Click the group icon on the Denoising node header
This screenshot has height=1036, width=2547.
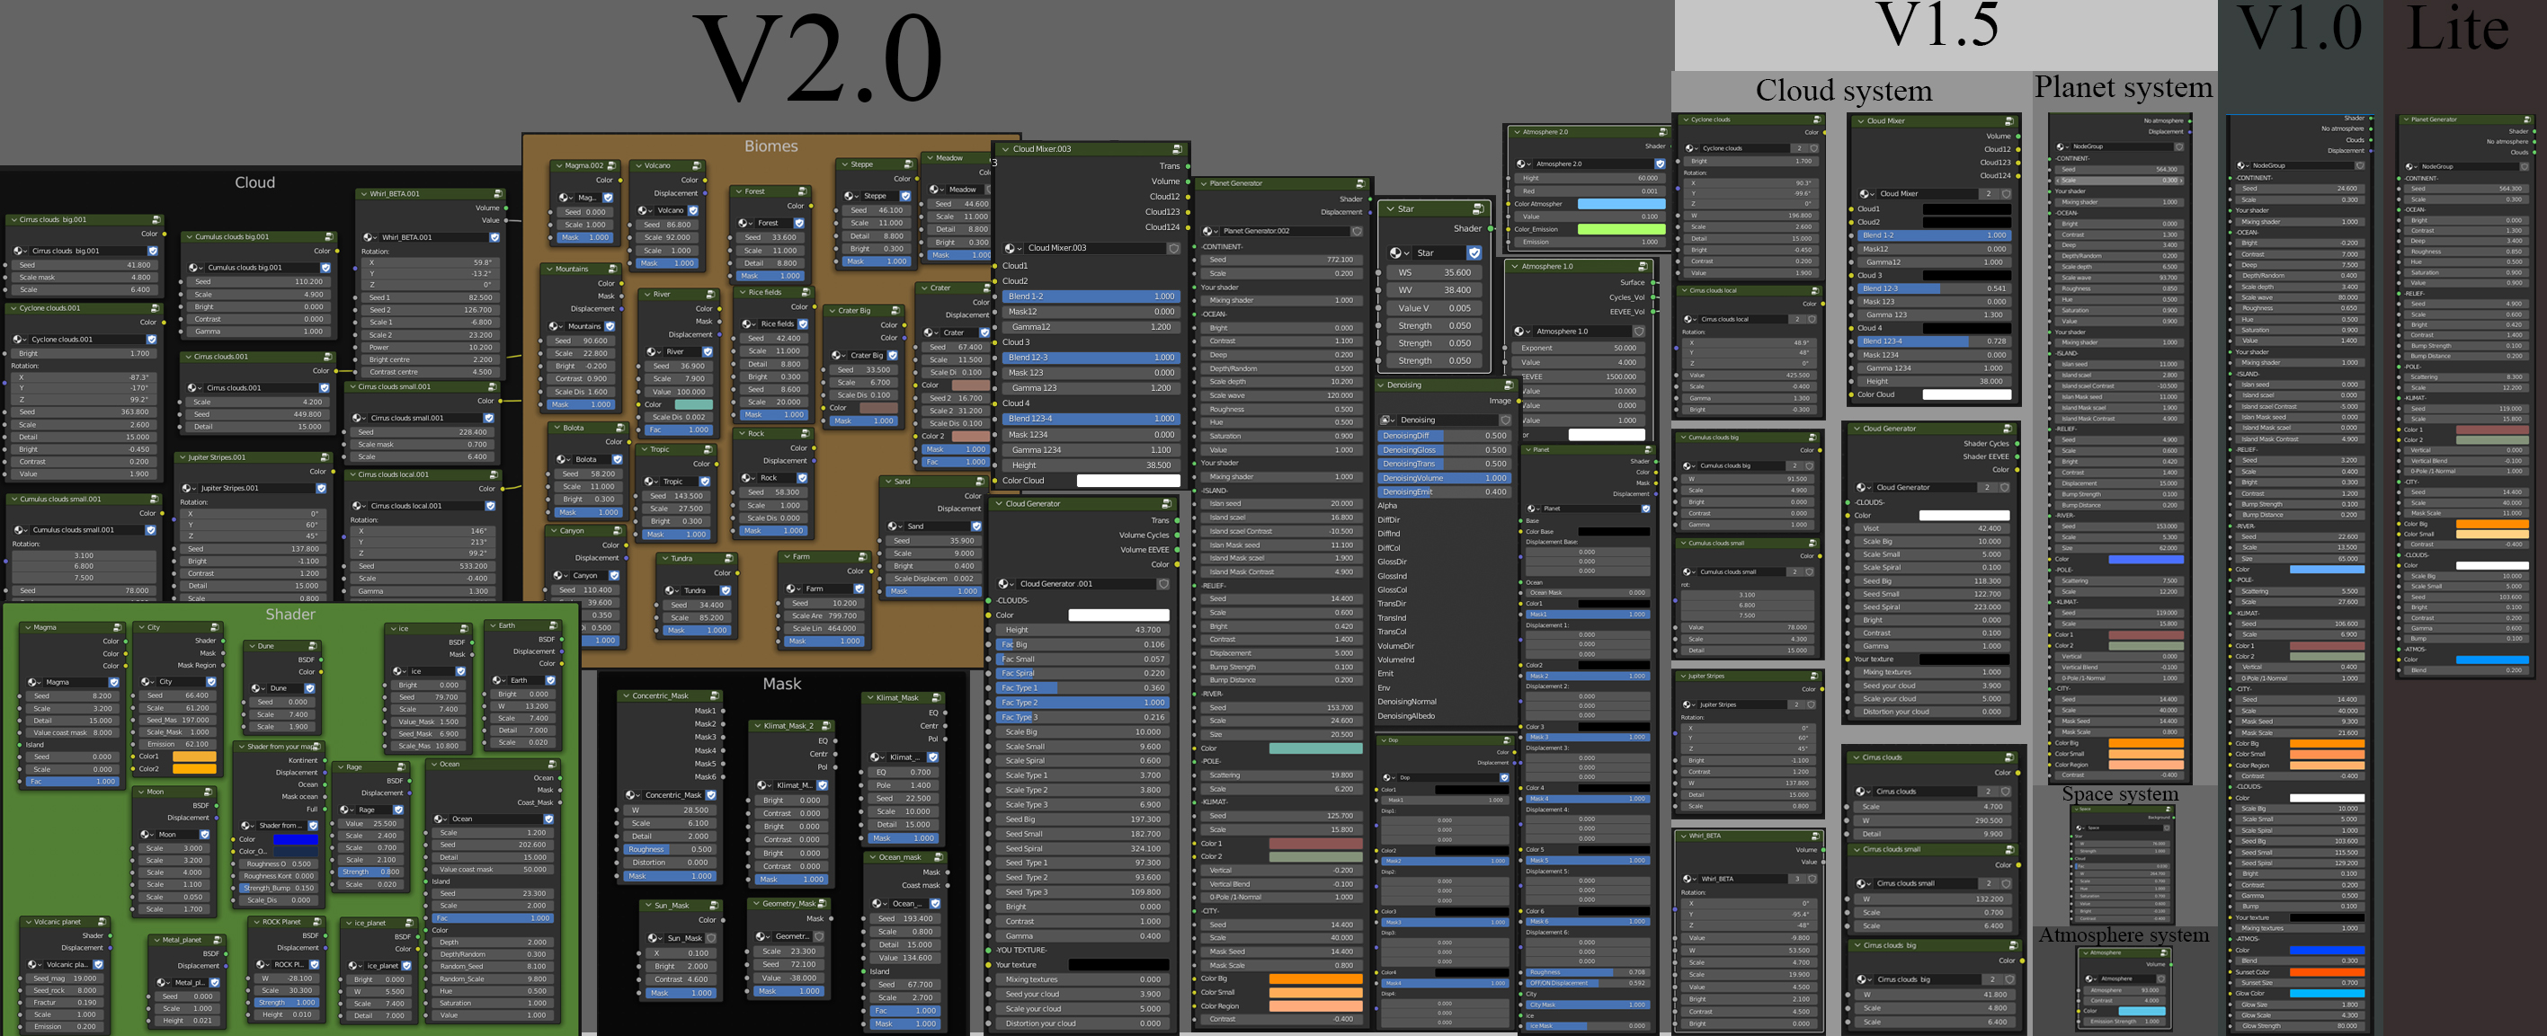1509,385
